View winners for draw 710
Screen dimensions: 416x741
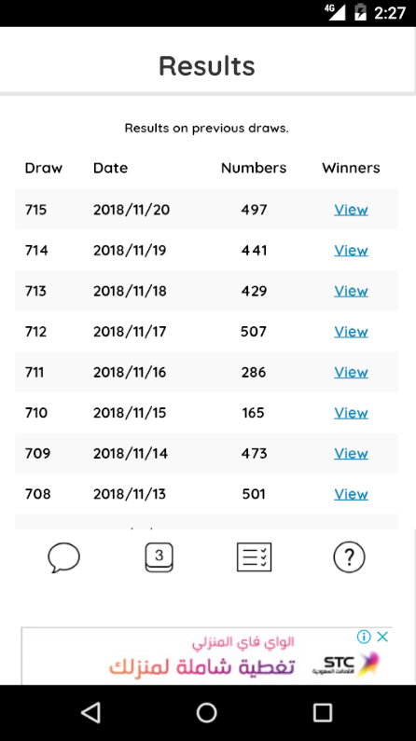351,413
